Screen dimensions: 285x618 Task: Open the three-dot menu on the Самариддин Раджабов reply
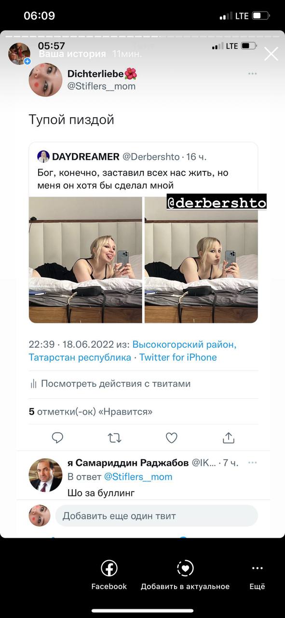point(252,463)
